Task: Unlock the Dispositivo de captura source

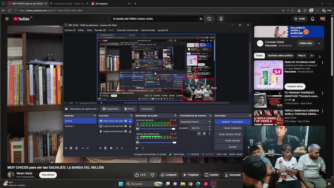Action: (130, 121)
